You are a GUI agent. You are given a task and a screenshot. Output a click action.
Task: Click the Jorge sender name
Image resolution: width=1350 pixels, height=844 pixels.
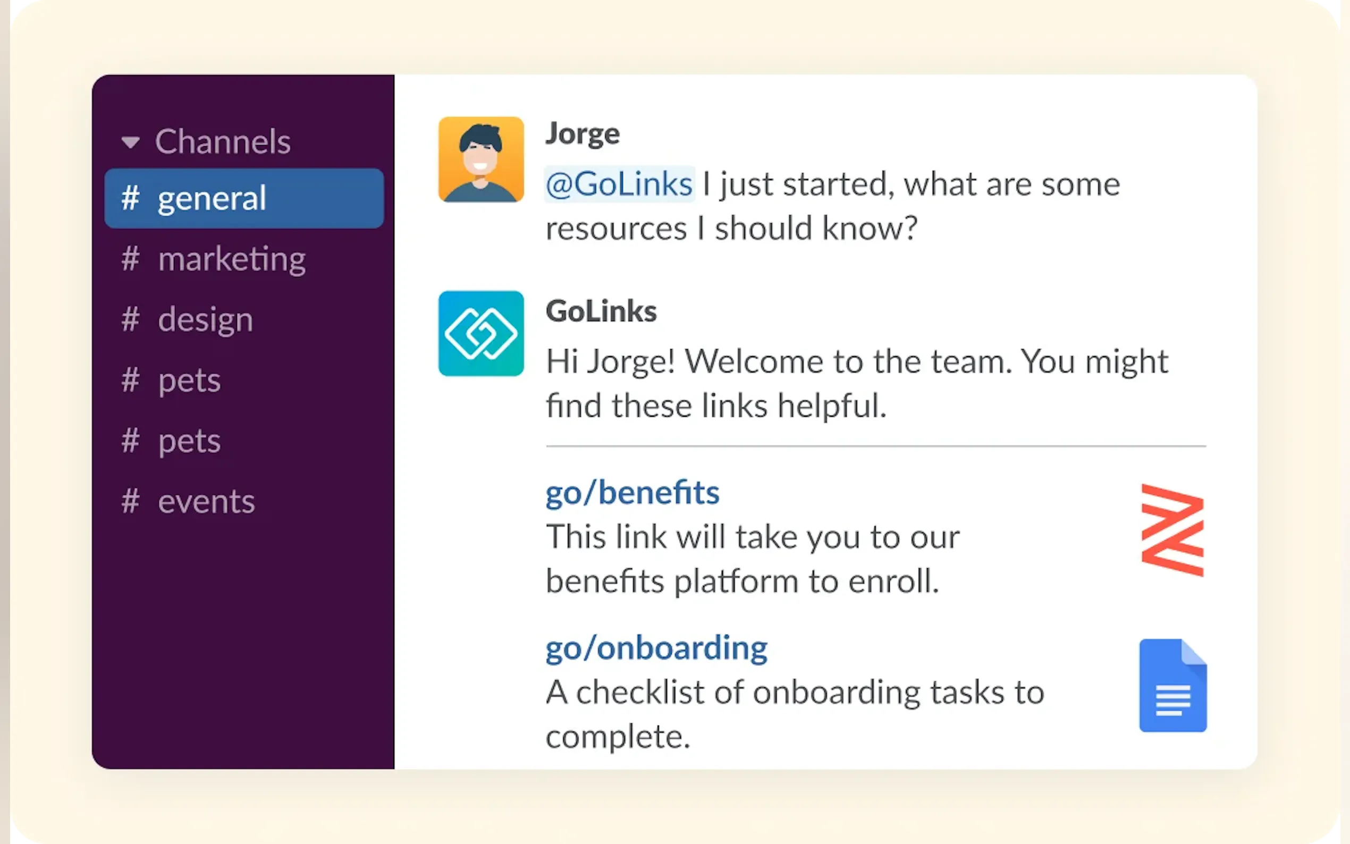pos(583,133)
